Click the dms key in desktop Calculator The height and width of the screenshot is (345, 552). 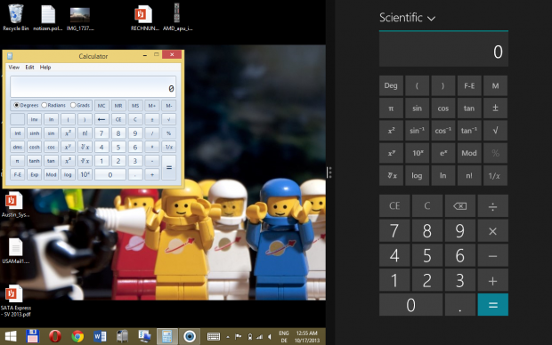pyautogui.click(x=18, y=147)
